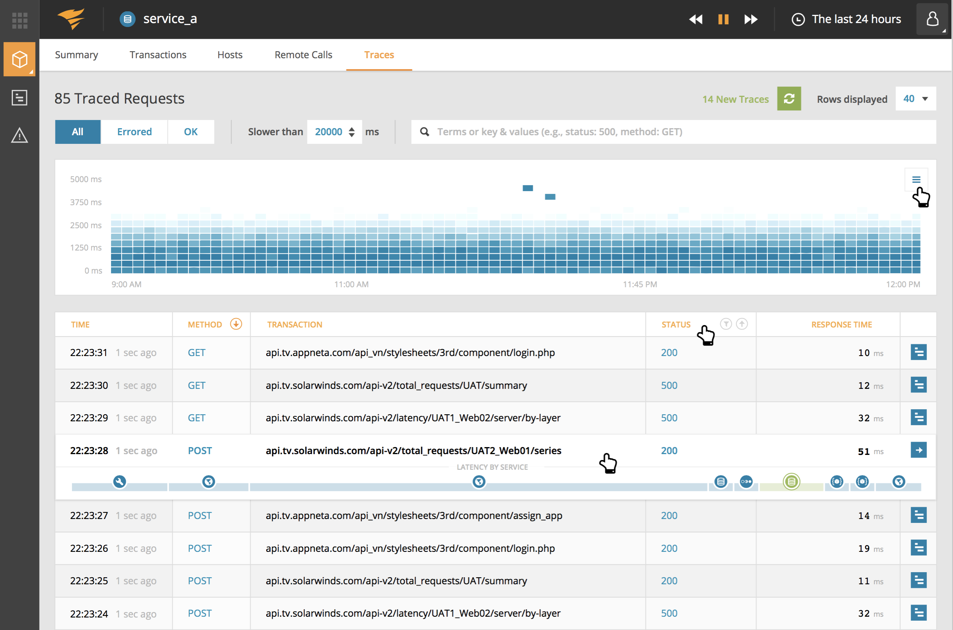Click the user profile icon
This screenshot has width=953, height=630.
pos(932,19)
